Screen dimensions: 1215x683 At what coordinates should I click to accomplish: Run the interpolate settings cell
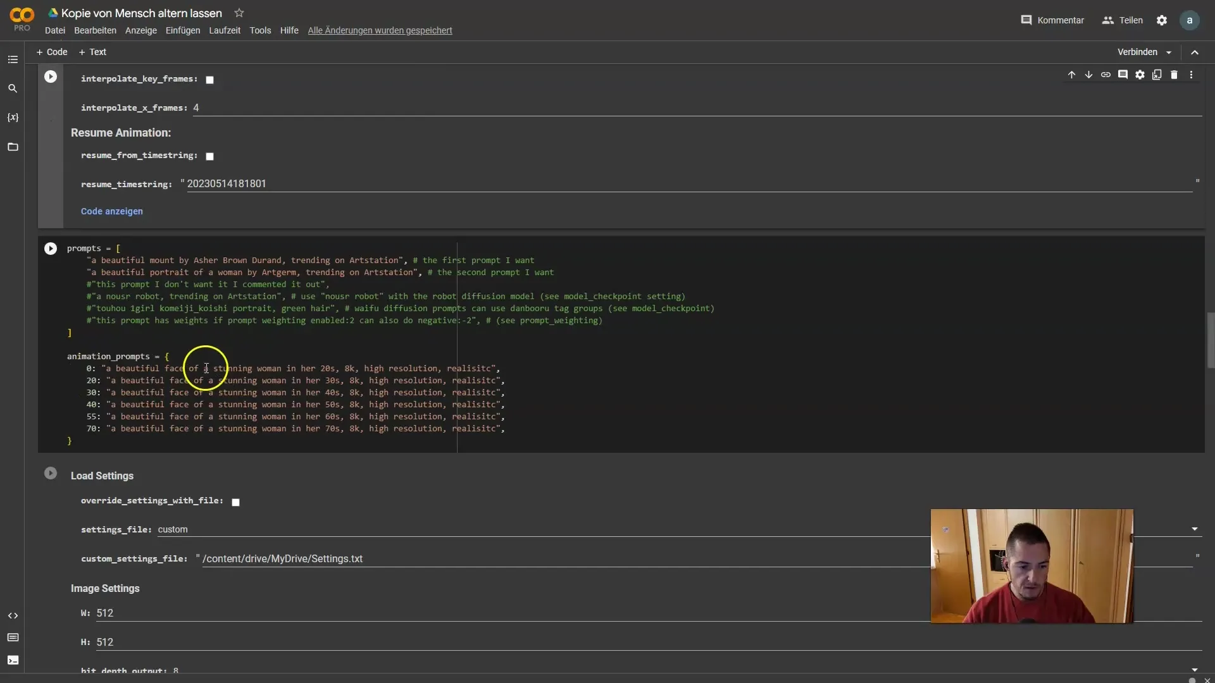pyautogui.click(x=51, y=77)
